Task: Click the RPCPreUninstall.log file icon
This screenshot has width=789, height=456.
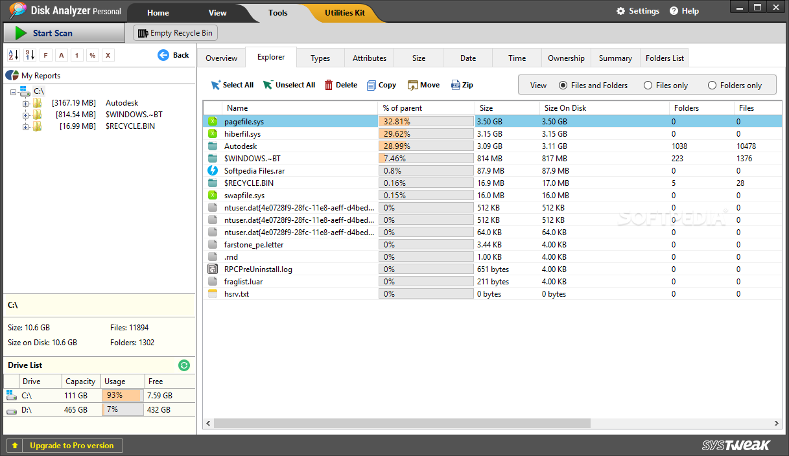Action: coord(213,269)
